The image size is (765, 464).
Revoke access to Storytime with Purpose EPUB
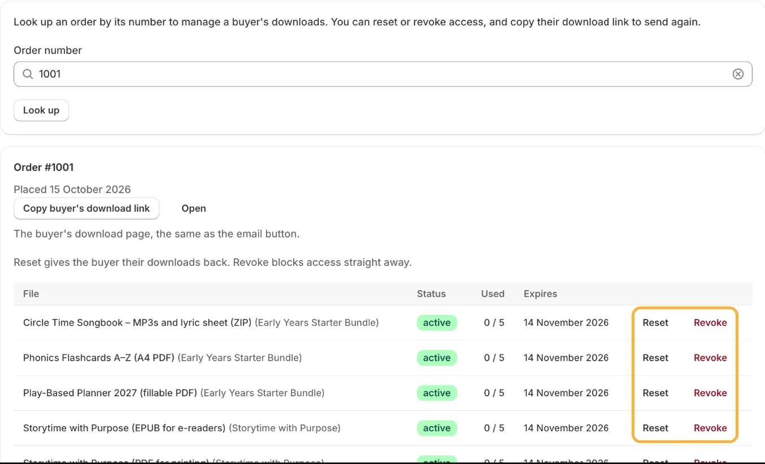710,428
